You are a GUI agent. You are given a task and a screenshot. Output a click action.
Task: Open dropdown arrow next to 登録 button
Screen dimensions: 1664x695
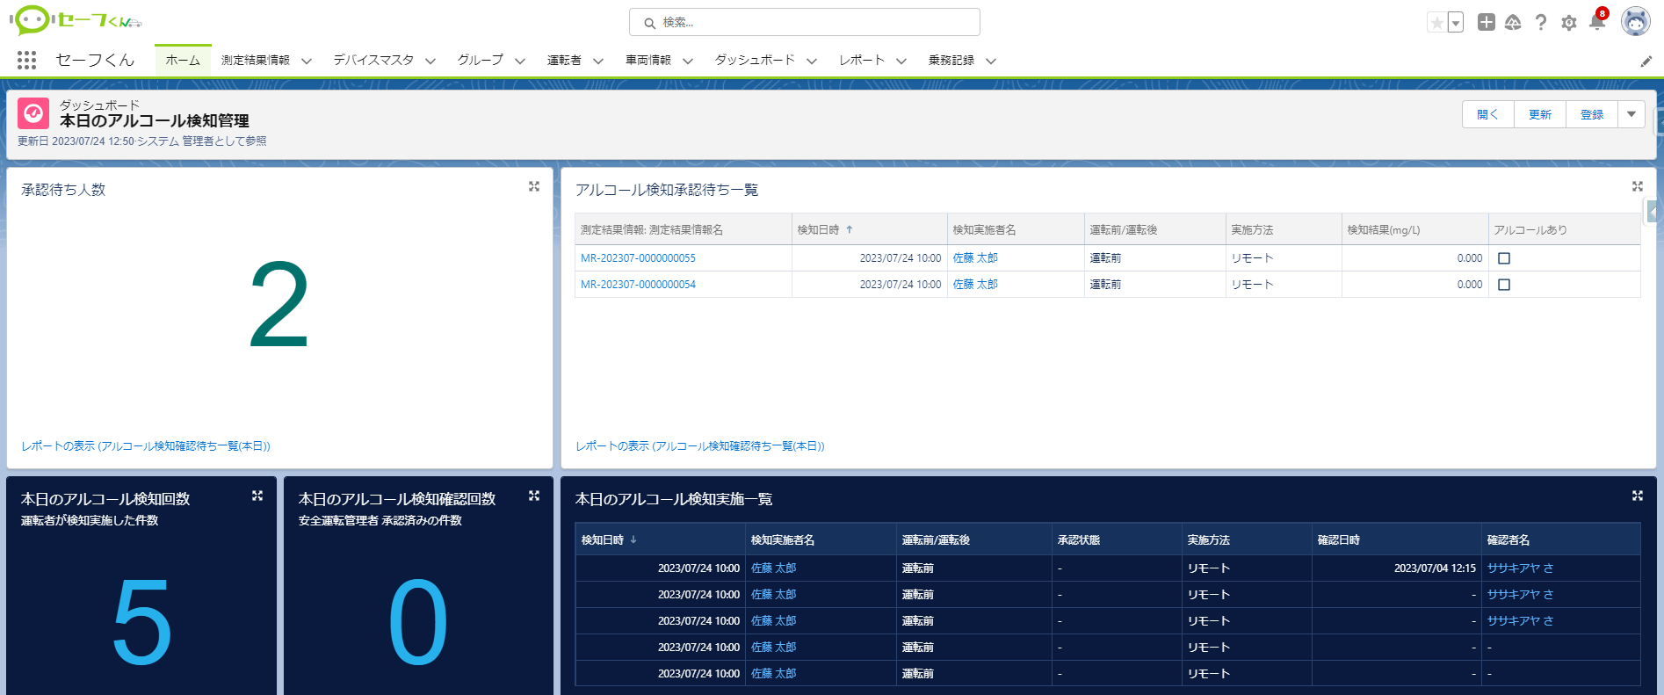tap(1631, 114)
